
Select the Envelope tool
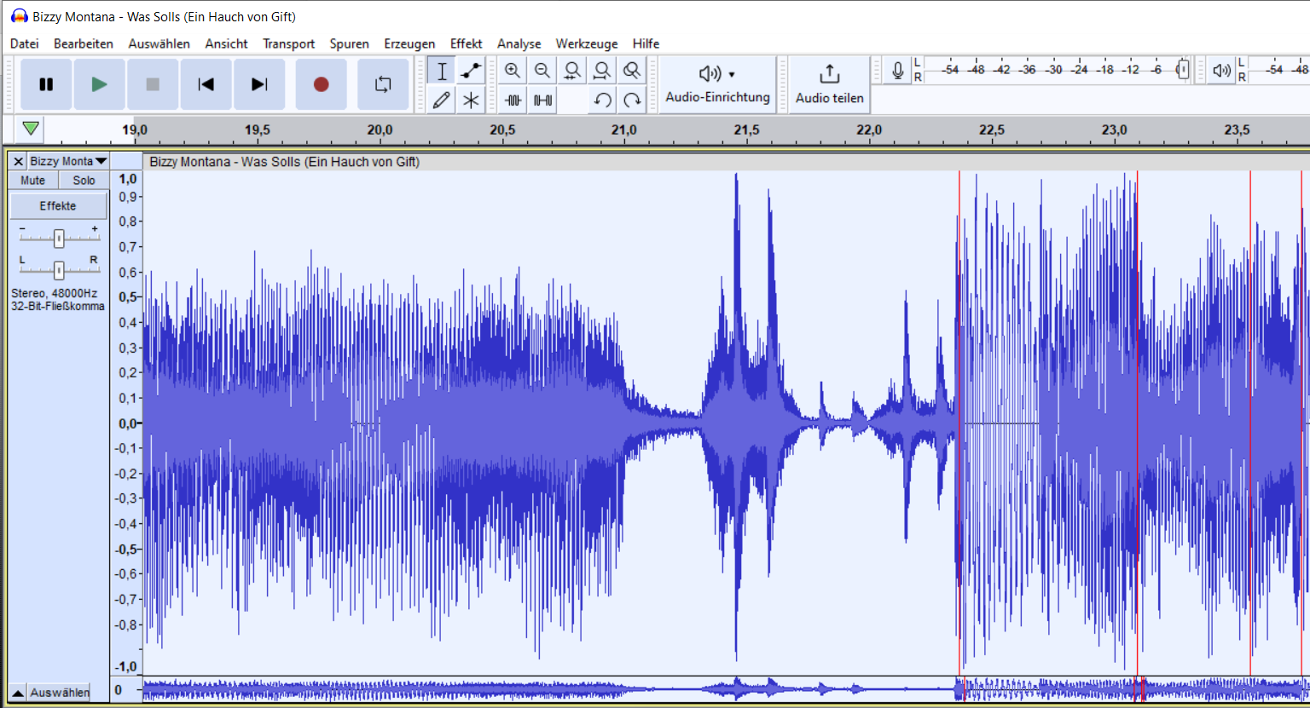[x=471, y=71]
